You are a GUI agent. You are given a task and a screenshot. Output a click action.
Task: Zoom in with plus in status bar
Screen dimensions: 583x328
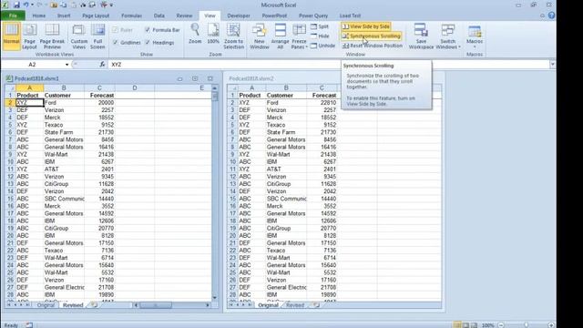[550, 325]
